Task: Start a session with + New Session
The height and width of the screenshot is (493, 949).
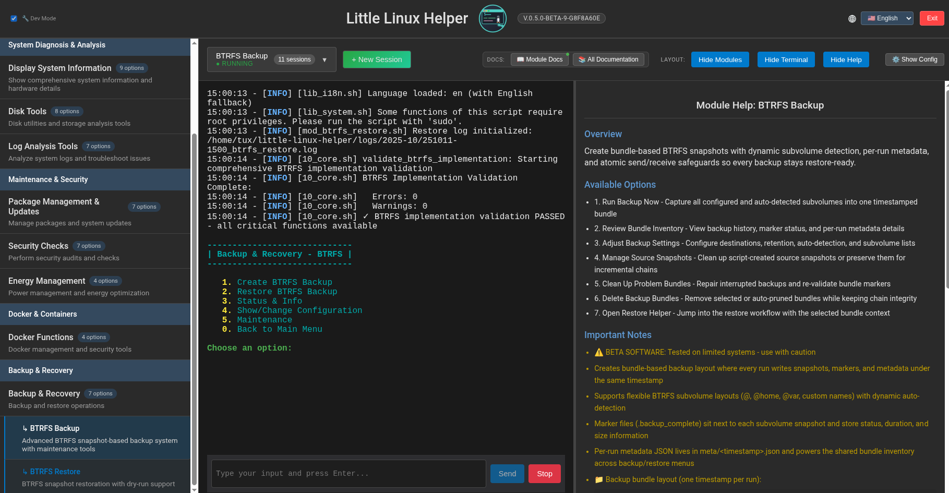Action: point(377,59)
